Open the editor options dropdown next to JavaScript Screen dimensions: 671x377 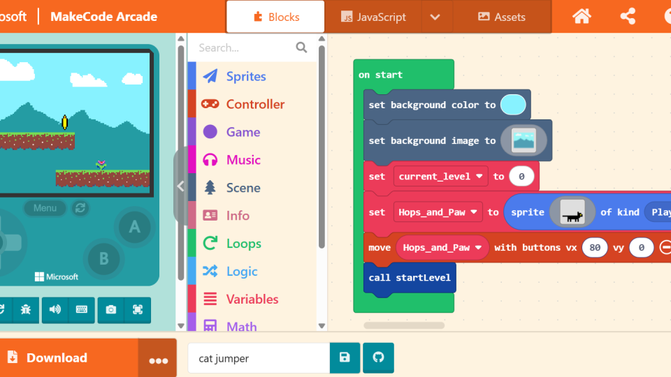435,17
